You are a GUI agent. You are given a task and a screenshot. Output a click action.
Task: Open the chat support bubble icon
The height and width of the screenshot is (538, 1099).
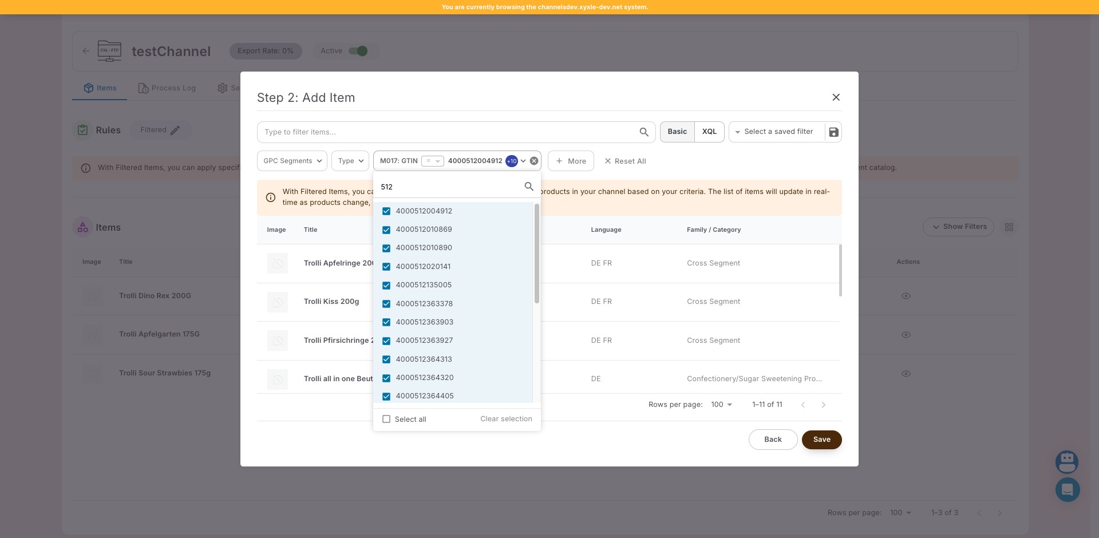coord(1067,490)
